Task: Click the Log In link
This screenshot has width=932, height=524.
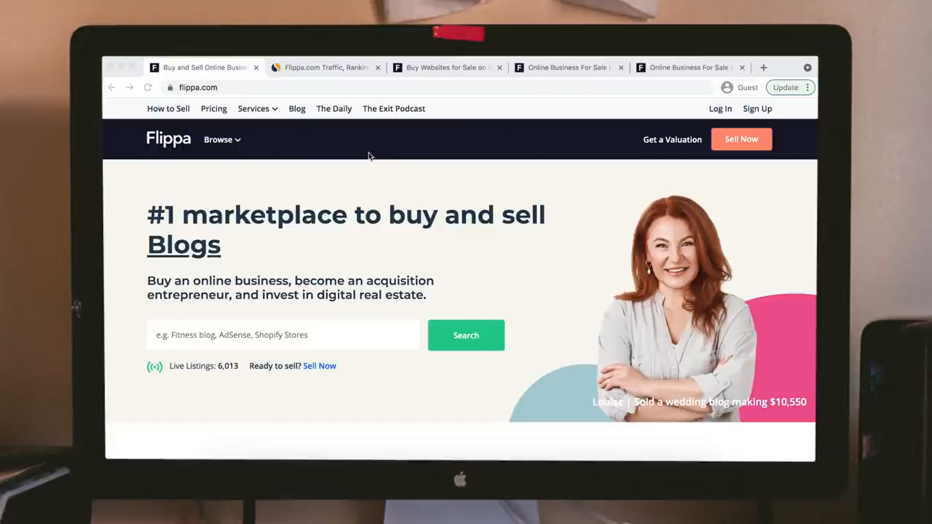Action: point(720,108)
